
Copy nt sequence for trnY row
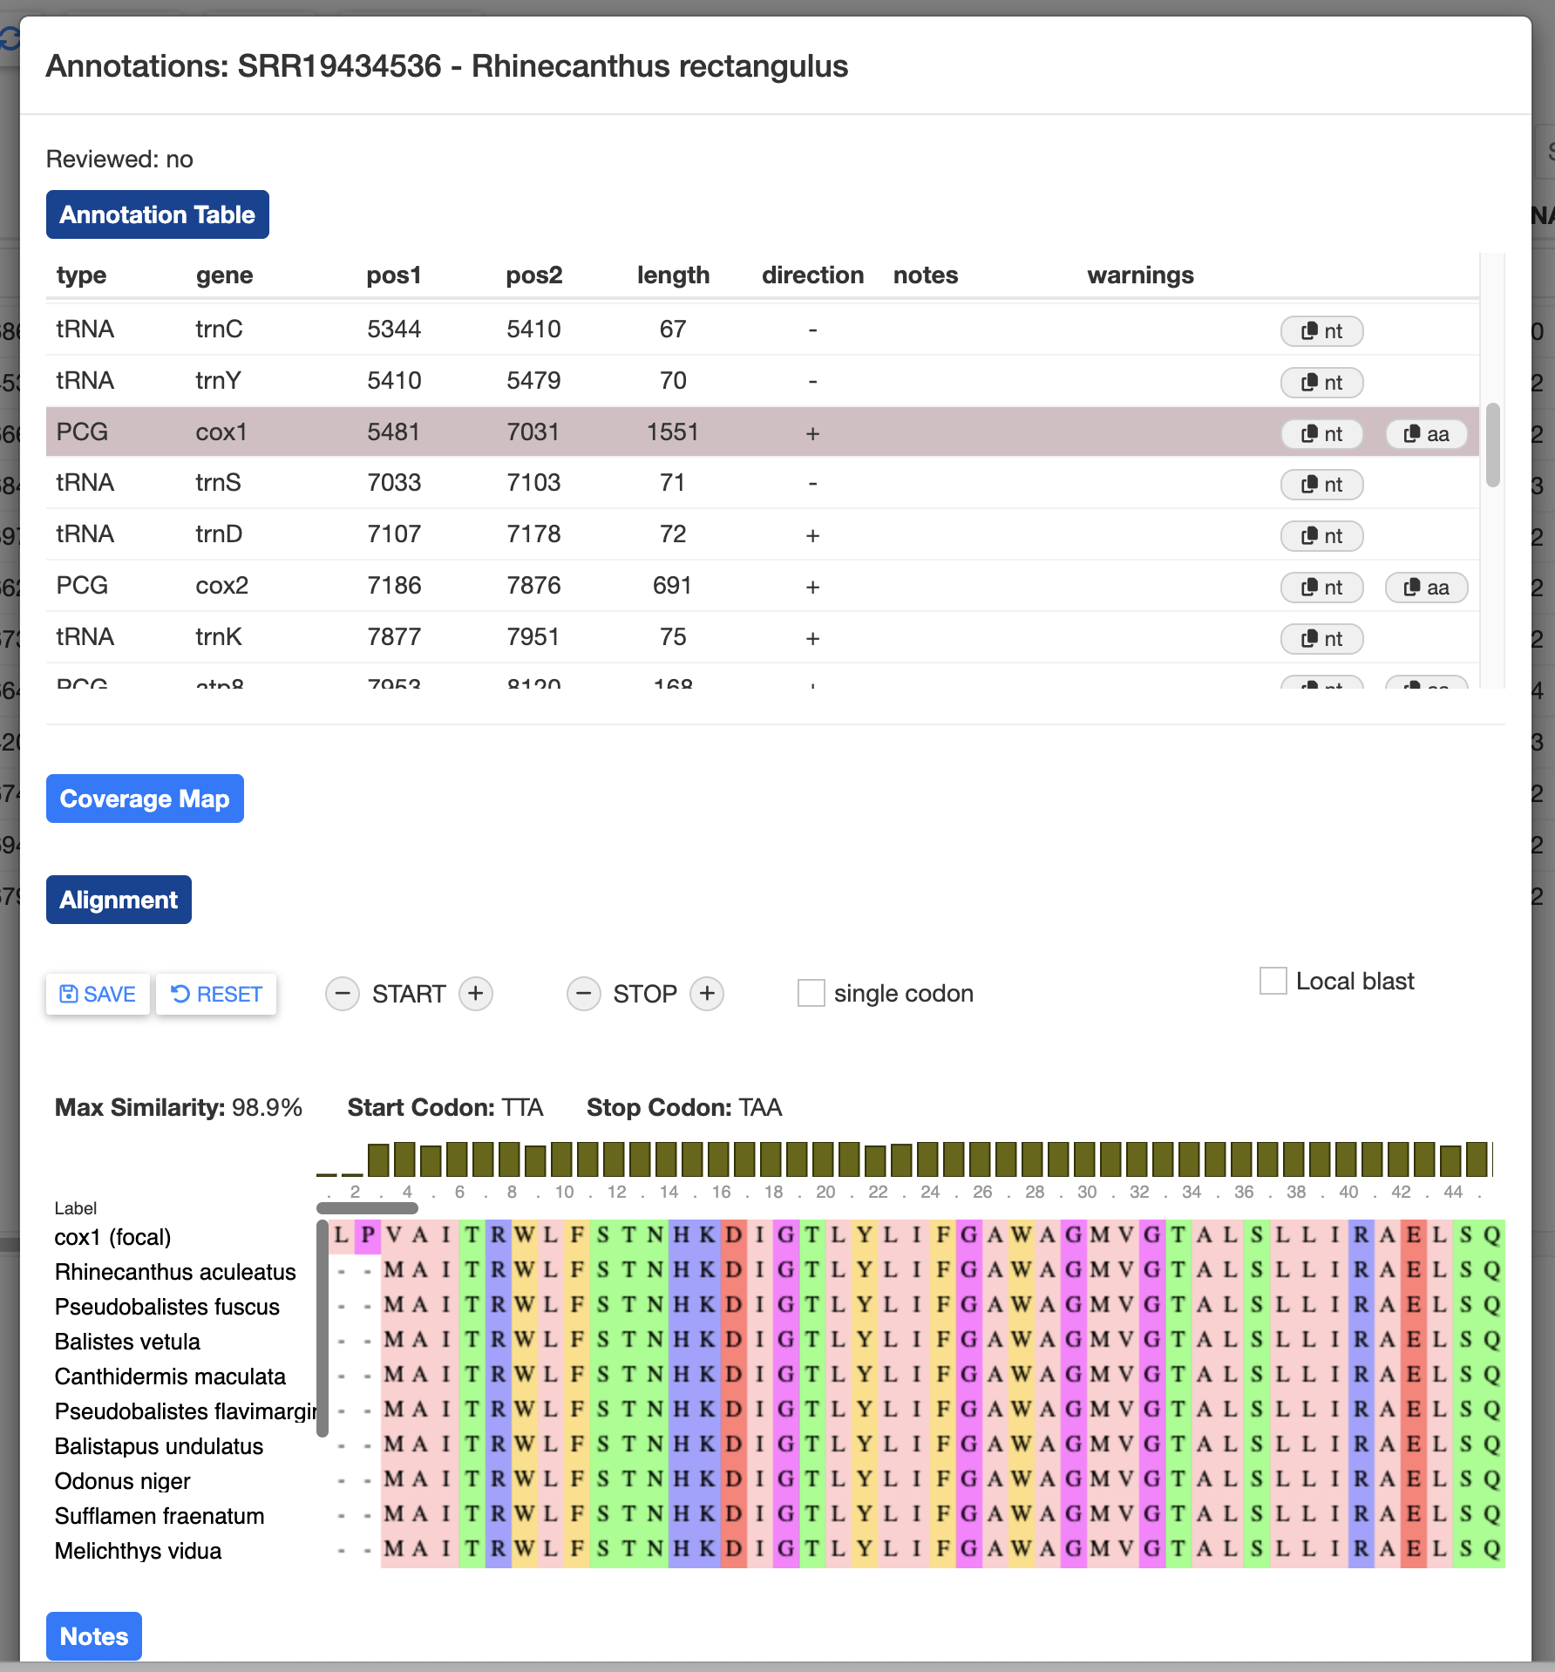[x=1321, y=383]
